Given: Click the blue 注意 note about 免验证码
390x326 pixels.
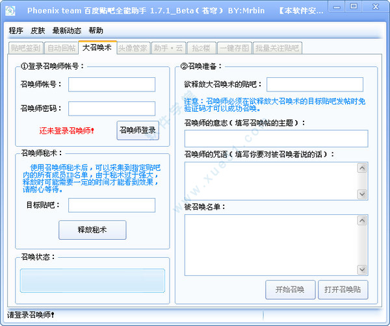Looking at the screenshot, I should click(x=274, y=105).
